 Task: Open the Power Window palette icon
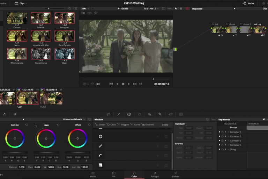point(129,114)
